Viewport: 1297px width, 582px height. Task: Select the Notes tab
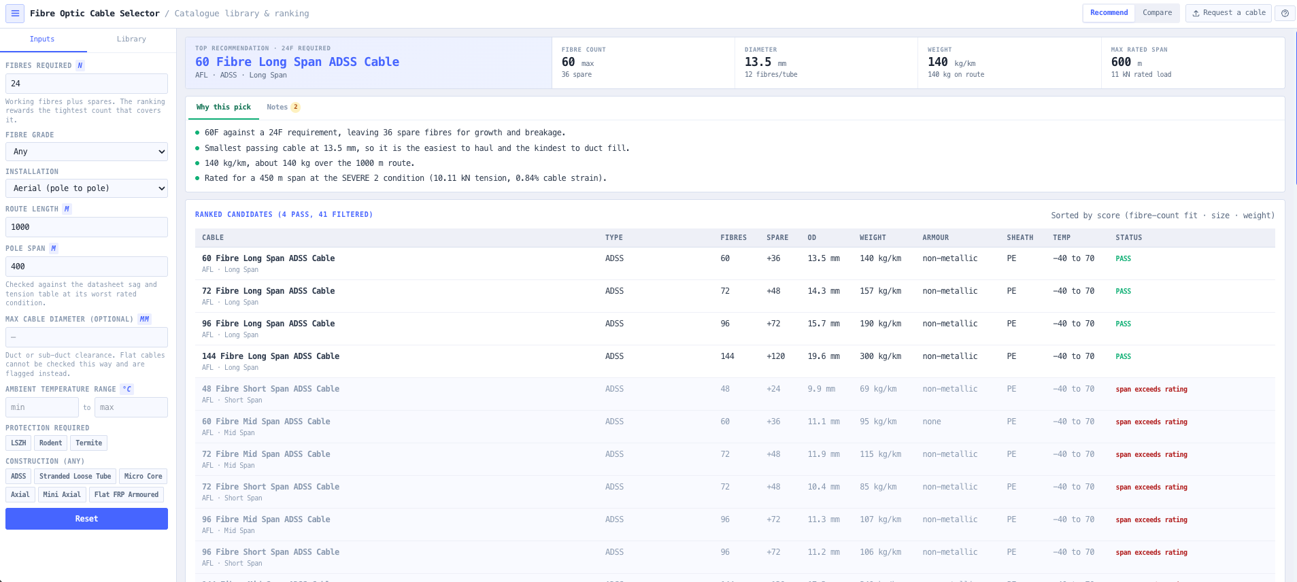click(x=283, y=107)
